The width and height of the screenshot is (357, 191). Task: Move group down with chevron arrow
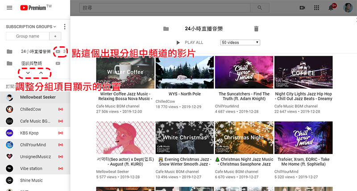point(28,72)
